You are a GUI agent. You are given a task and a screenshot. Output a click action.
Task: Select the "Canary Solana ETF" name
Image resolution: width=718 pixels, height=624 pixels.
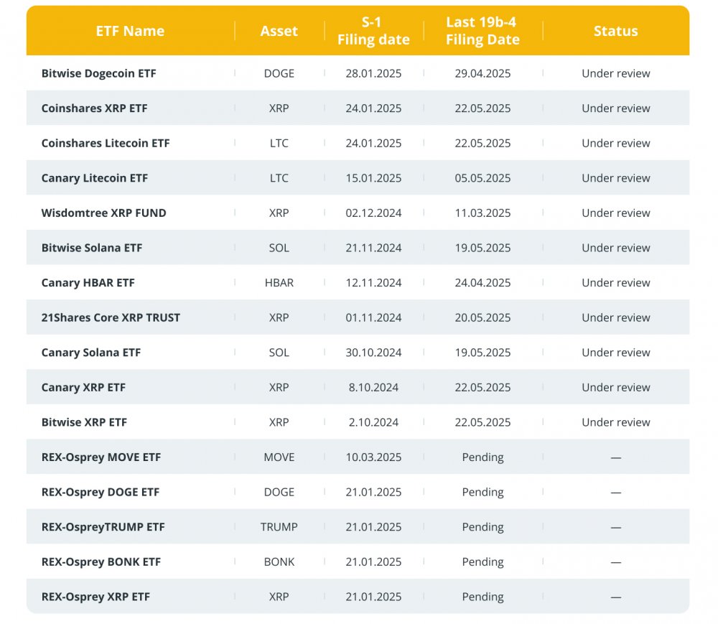click(90, 353)
